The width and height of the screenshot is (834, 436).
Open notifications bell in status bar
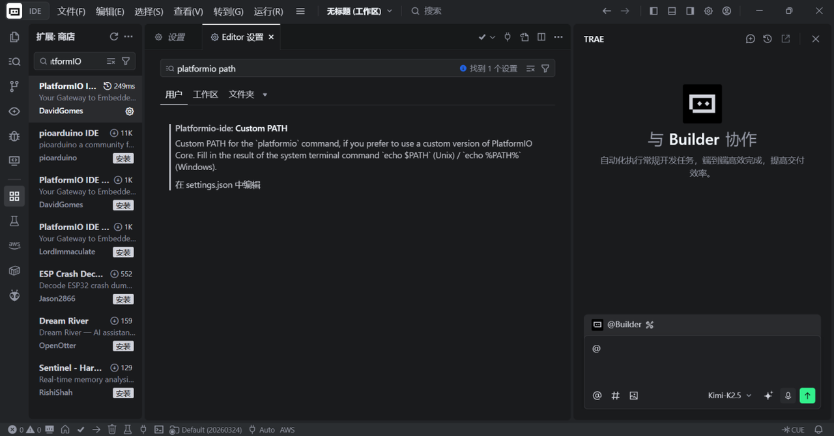pyautogui.click(x=819, y=429)
